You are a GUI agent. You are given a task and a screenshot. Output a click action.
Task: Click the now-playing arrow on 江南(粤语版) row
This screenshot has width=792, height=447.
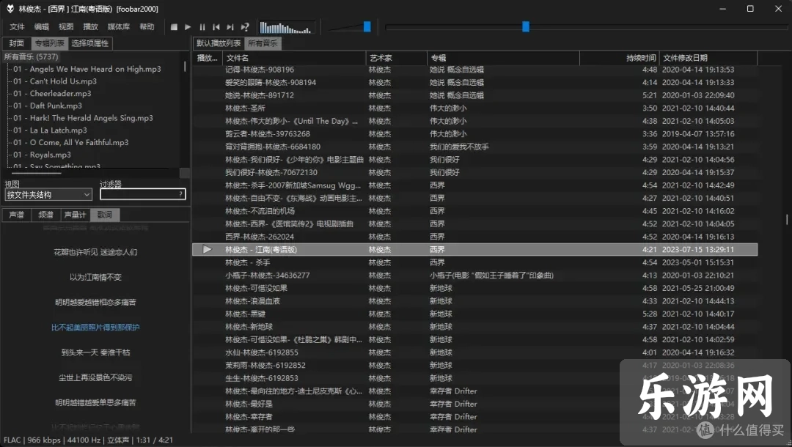click(x=207, y=249)
